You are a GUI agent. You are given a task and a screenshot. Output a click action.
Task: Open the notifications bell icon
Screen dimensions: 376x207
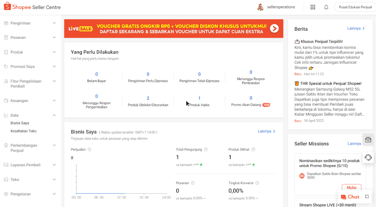coord(326,7)
